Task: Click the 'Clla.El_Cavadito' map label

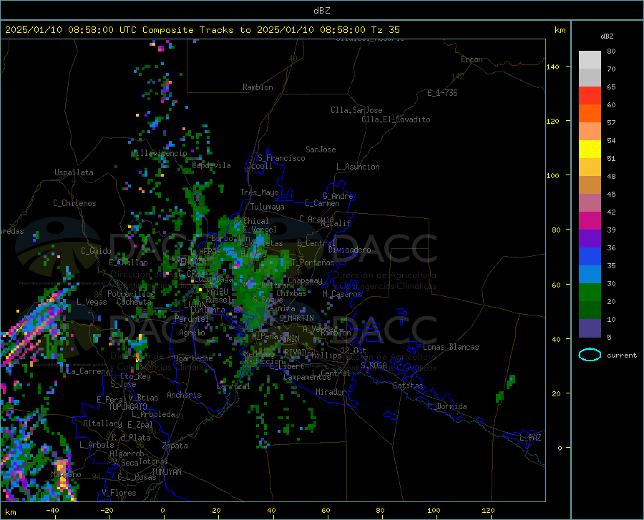Action: pyautogui.click(x=396, y=119)
